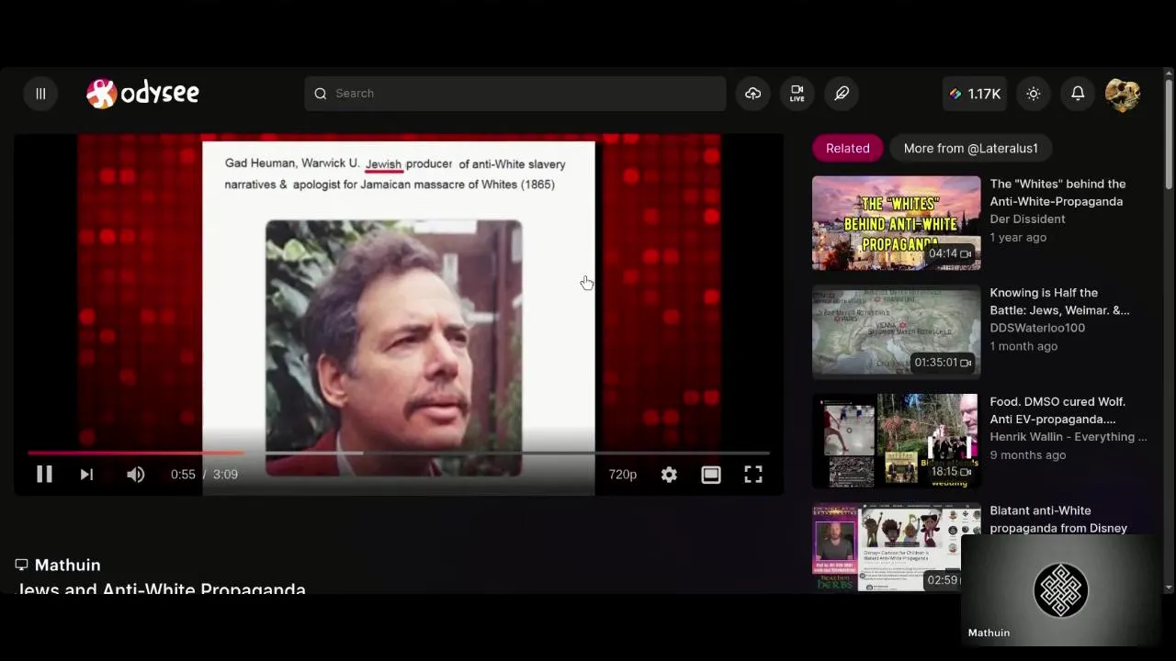Skip to next video
This screenshot has width=1176, height=661.
pyautogui.click(x=86, y=475)
